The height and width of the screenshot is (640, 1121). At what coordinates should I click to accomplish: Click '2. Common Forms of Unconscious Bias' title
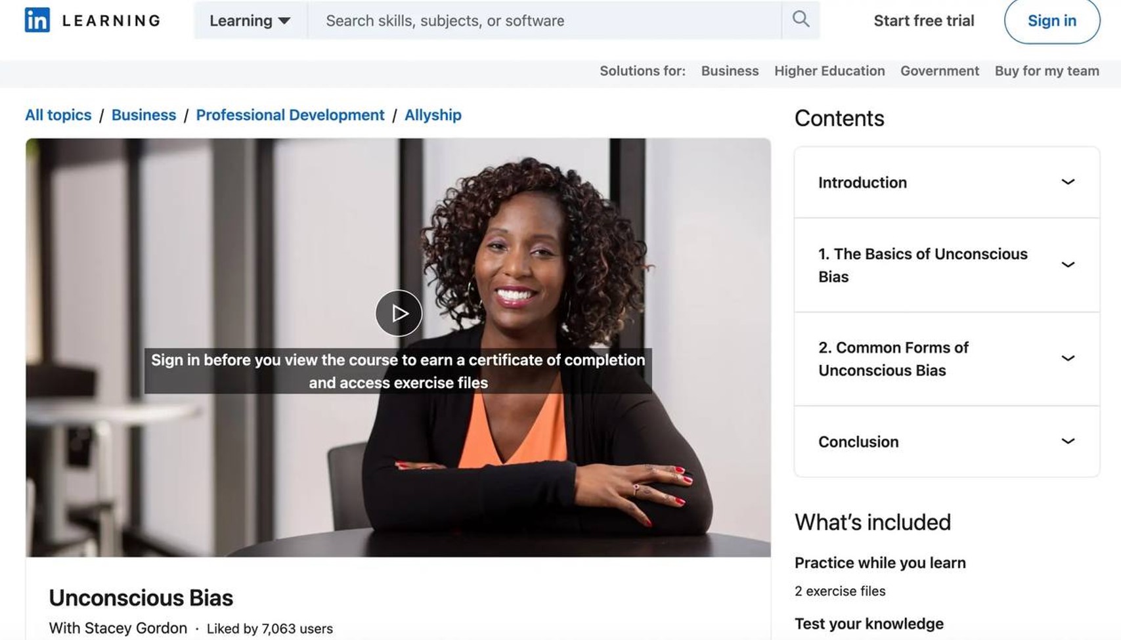point(893,359)
